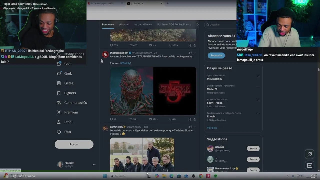Open the floating messages envelope button
The image size is (320, 180).
(309, 165)
